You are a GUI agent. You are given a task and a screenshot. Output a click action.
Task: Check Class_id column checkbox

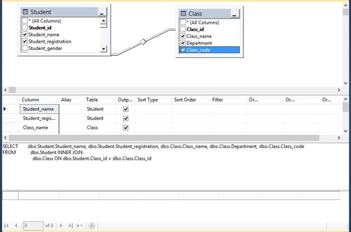(x=183, y=29)
